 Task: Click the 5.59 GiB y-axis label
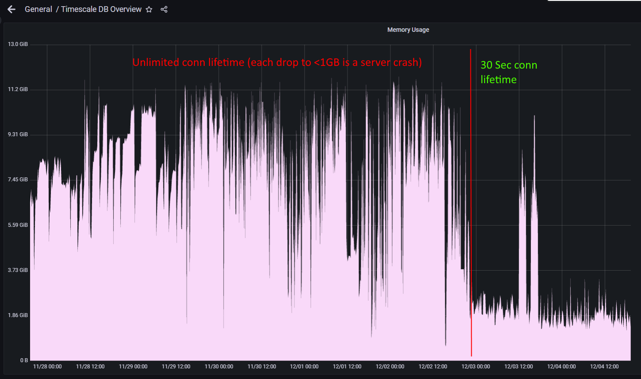pyautogui.click(x=18, y=225)
